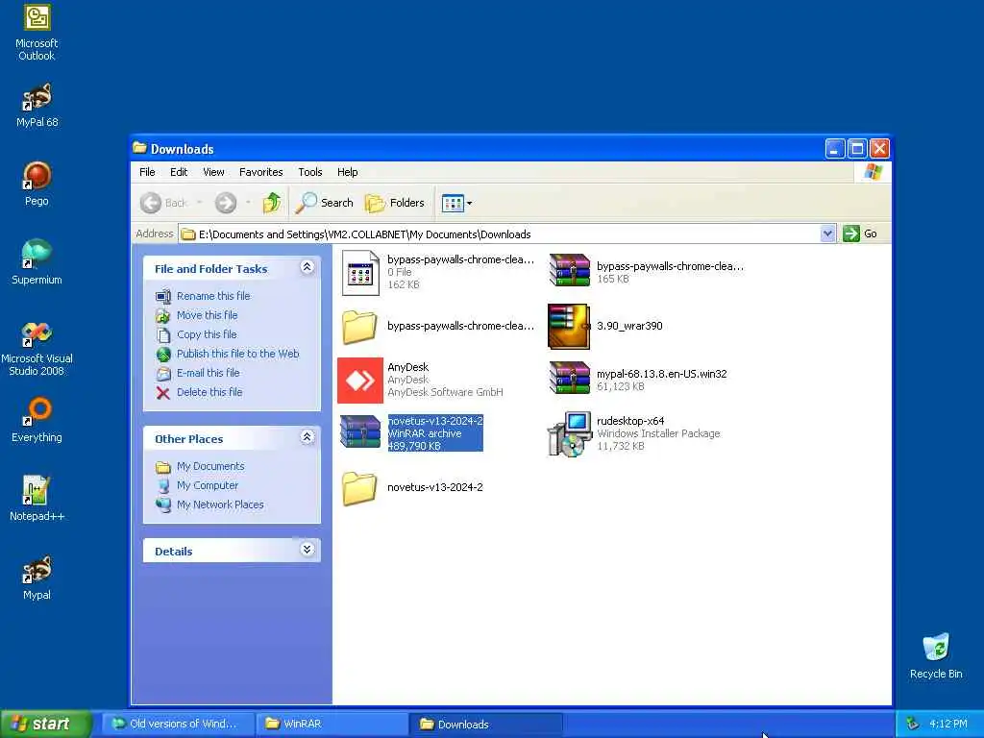Open the Tools menu
The image size is (984, 738).
point(310,172)
